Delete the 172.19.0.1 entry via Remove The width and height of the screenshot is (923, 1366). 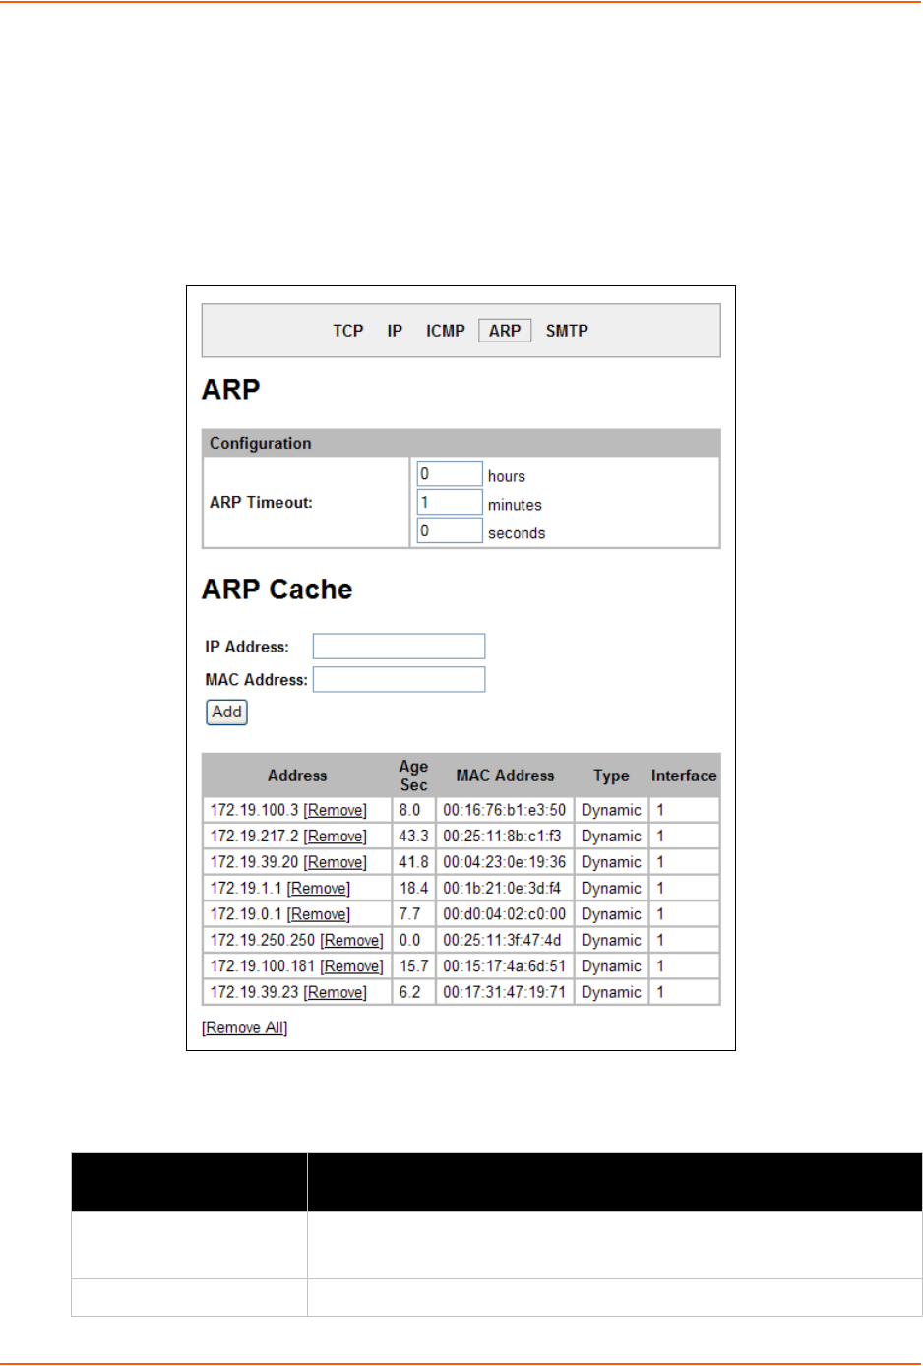click(318, 914)
